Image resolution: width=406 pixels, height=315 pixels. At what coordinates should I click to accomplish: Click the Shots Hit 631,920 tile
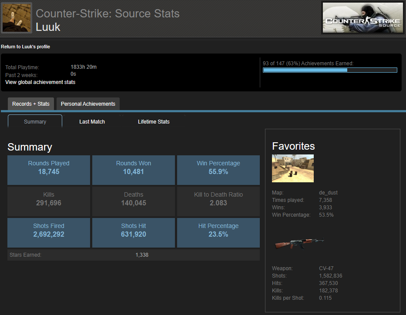134,233
